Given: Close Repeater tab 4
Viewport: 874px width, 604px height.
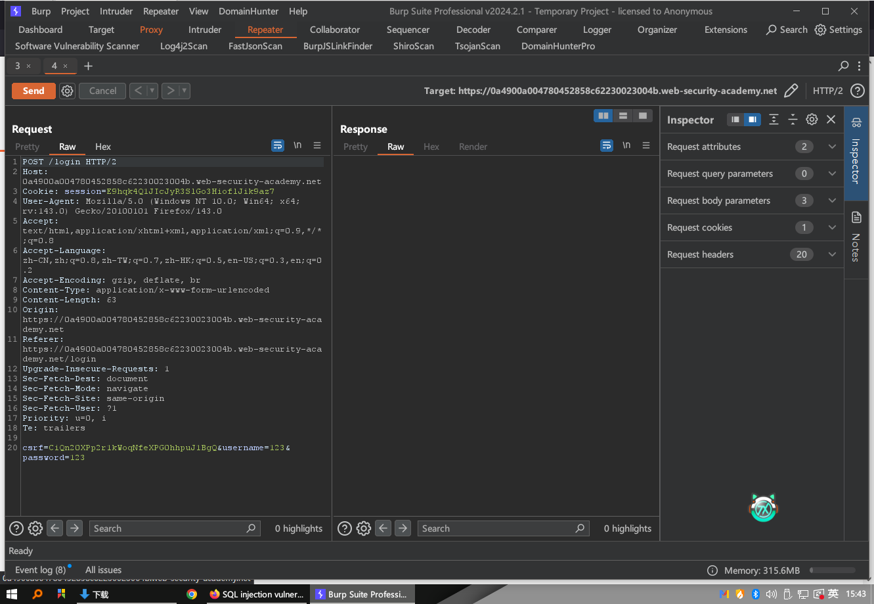Looking at the screenshot, I should (65, 66).
